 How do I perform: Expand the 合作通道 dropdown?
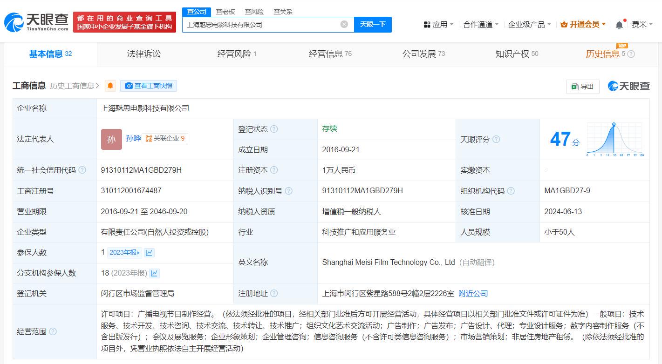481,24
